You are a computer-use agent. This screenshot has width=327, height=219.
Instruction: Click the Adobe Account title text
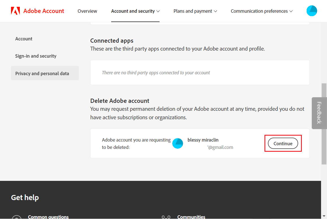(44, 11)
